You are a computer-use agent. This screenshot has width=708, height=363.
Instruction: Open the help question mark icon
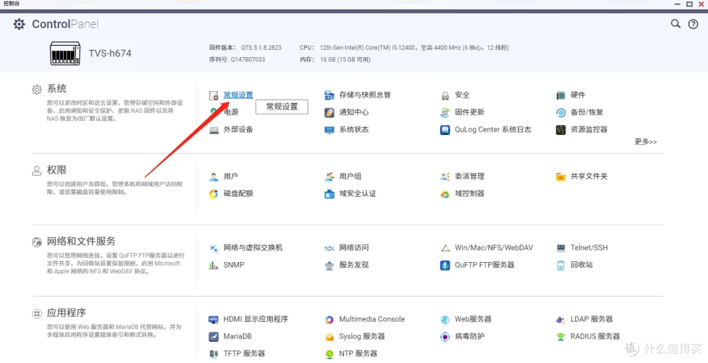(693, 24)
